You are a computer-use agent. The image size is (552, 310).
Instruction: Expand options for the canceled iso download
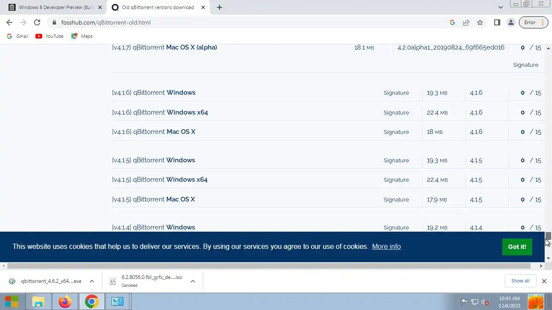pyautogui.click(x=193, y=281)
